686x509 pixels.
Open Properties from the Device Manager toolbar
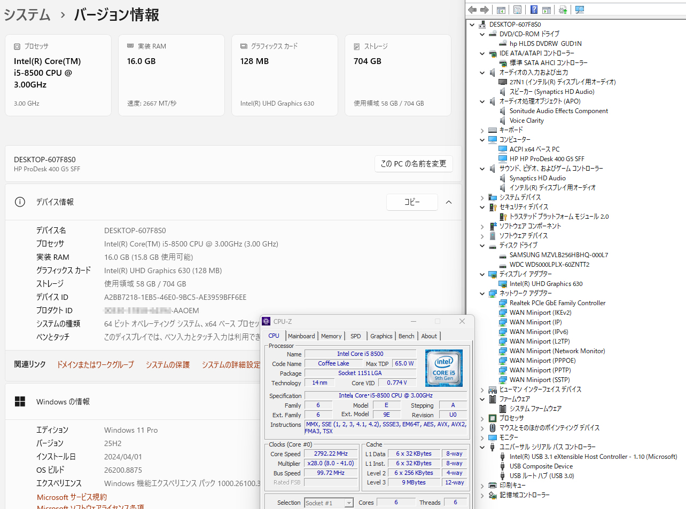517,10
